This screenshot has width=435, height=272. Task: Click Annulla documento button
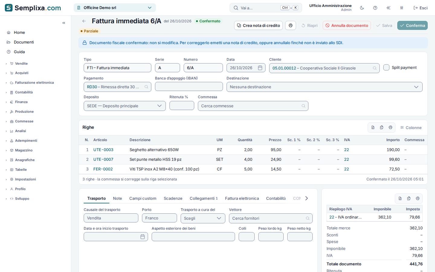click(347, 25)
